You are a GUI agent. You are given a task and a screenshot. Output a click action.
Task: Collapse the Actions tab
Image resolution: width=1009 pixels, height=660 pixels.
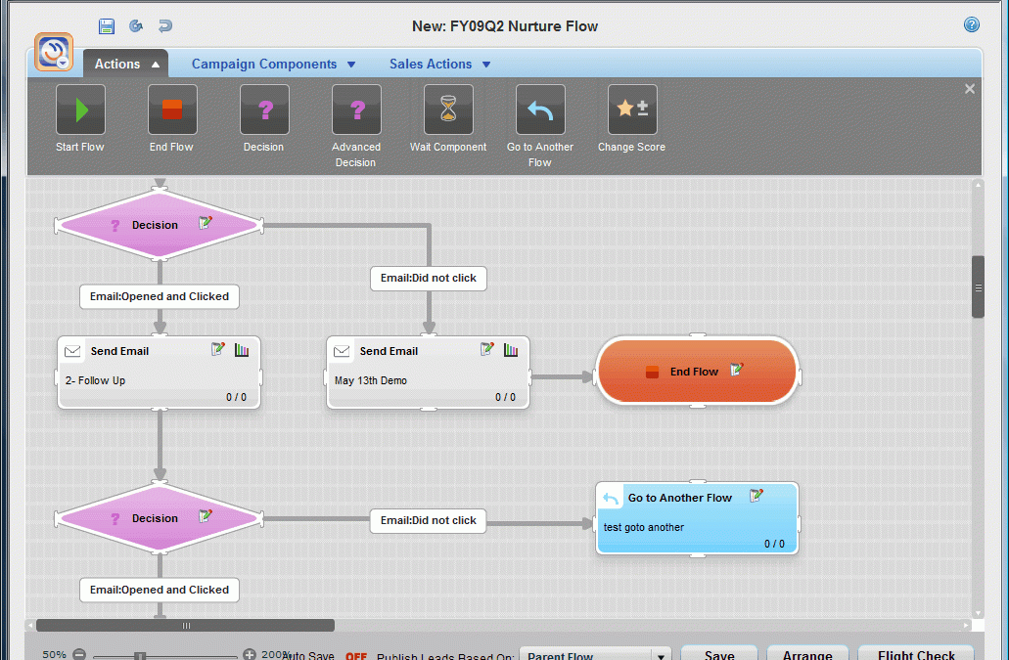coord(126,64)
